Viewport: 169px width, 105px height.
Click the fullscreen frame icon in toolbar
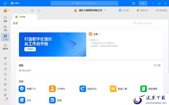tap(39, 10)
